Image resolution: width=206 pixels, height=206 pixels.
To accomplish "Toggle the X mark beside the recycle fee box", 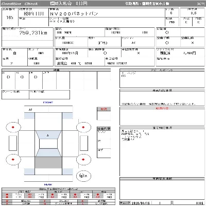I will [139, 53].
